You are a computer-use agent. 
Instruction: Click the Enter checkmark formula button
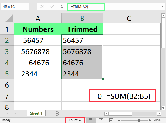coord(52,6)
